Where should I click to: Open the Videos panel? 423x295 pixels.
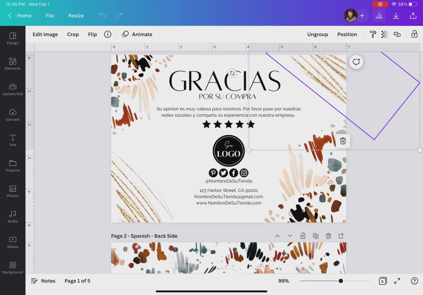13,242
